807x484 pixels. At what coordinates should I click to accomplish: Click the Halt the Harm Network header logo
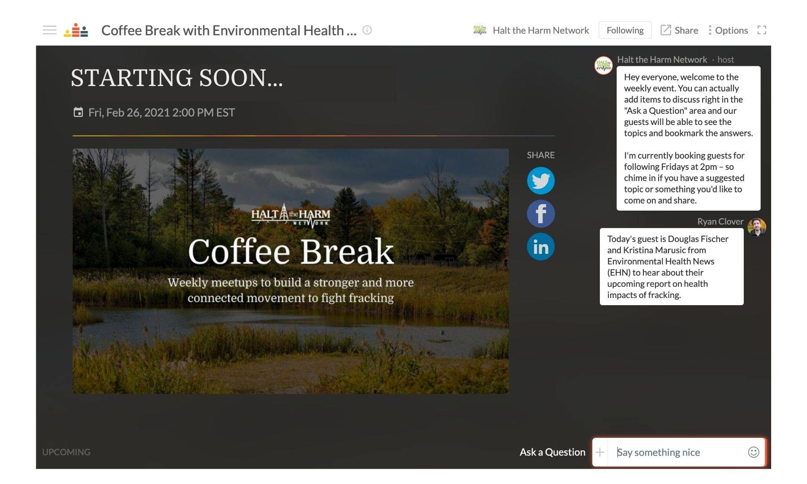click(x=480, y=30)
